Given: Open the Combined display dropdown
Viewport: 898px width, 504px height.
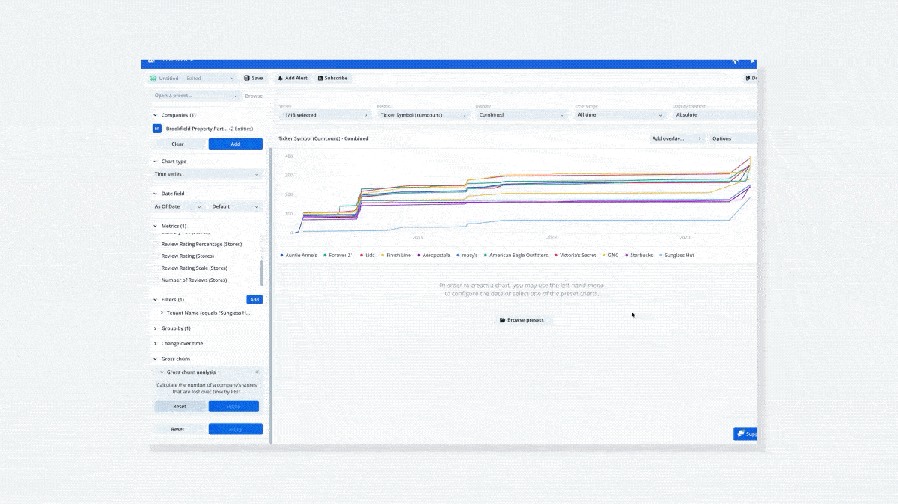Looking at the screenshot, I should pyautogui.click(x=522, y=115).
